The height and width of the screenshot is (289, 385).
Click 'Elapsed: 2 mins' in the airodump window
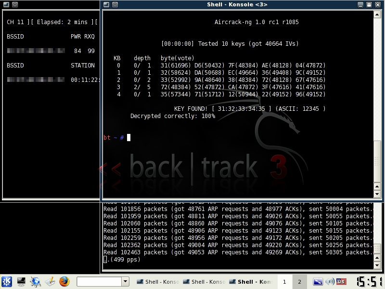(x=62, y=22)
